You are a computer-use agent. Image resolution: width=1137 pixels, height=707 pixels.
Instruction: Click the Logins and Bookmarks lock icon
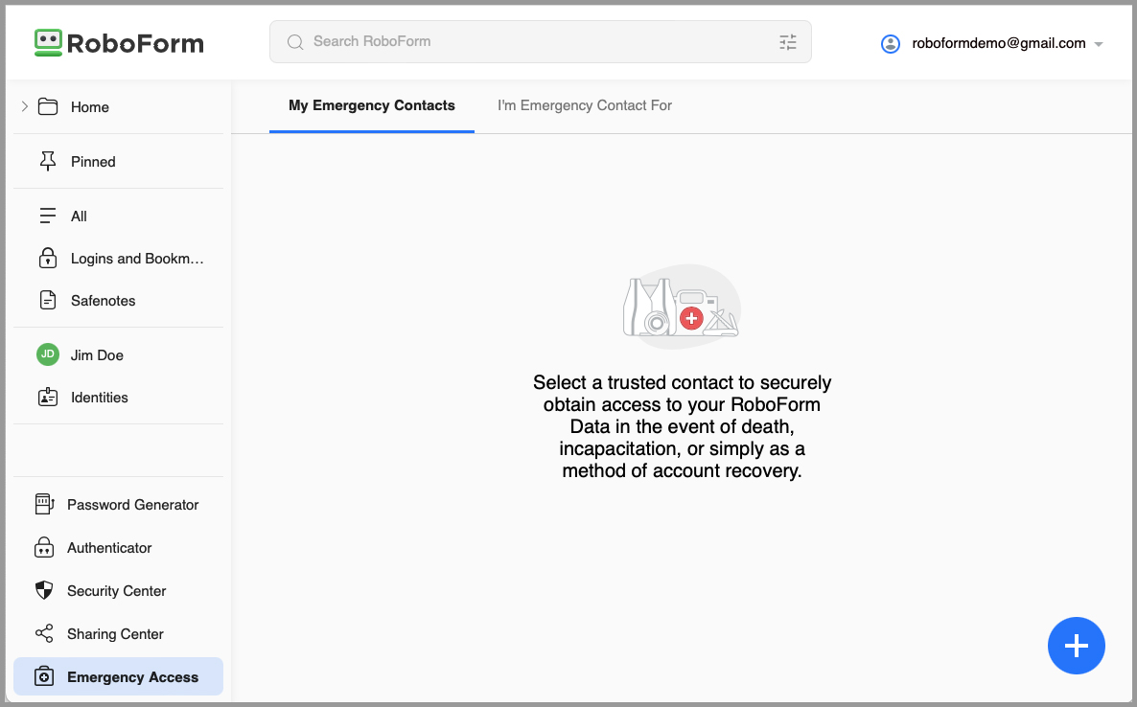pos(48,258)
